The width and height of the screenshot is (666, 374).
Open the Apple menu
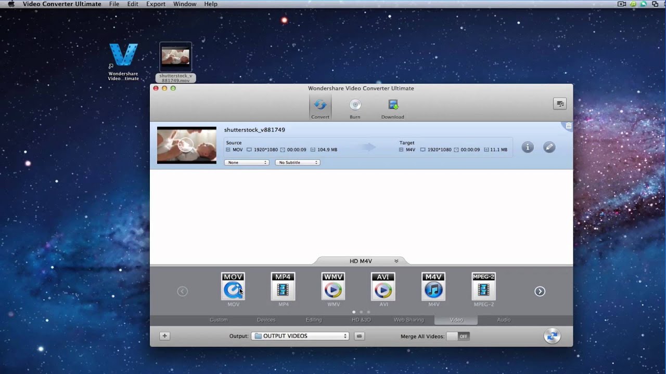(x=11, y=4)
